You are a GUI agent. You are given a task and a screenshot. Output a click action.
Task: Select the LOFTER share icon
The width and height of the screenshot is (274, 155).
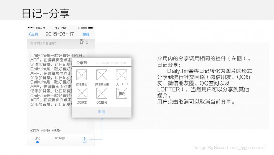click(x=122, y=75)
